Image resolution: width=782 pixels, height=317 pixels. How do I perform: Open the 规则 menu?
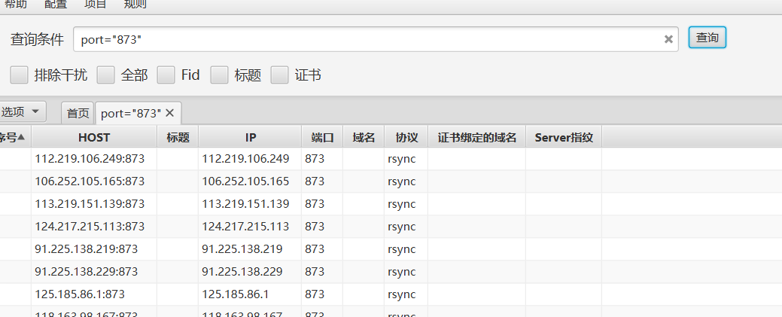click(135, 5)
